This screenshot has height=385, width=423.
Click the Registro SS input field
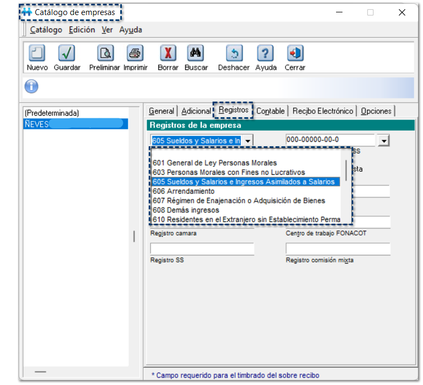point(202,249)
